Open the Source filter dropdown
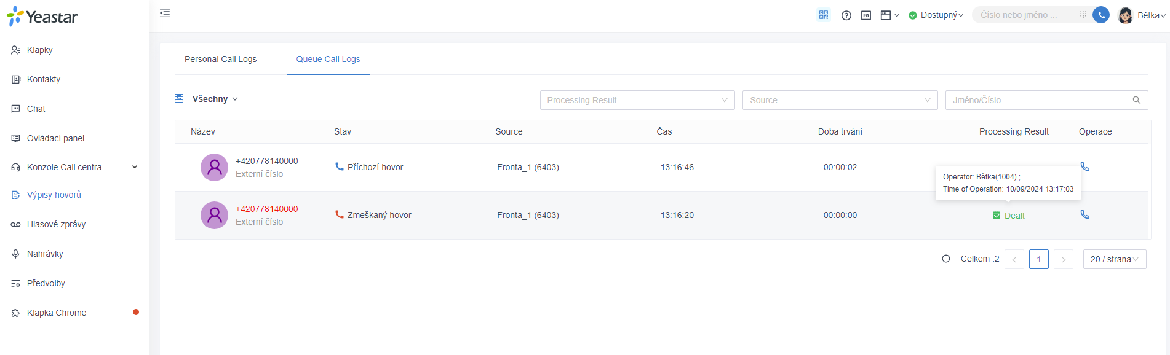This screenshot has width=1170, height=355. pos(840,100)
